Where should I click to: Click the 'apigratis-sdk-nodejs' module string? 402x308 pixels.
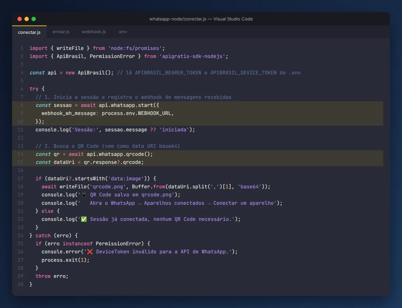[x=192, y=56]
